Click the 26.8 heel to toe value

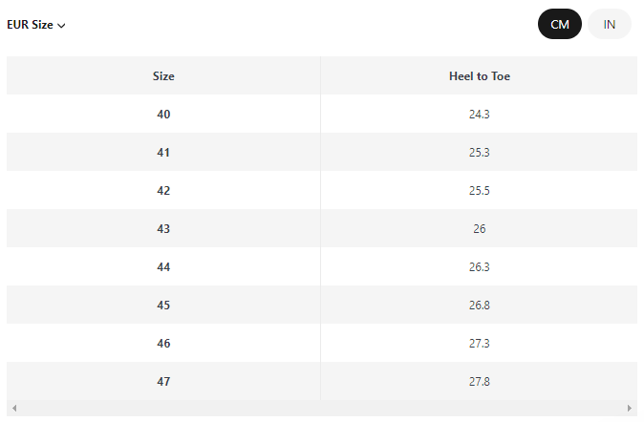480,305
